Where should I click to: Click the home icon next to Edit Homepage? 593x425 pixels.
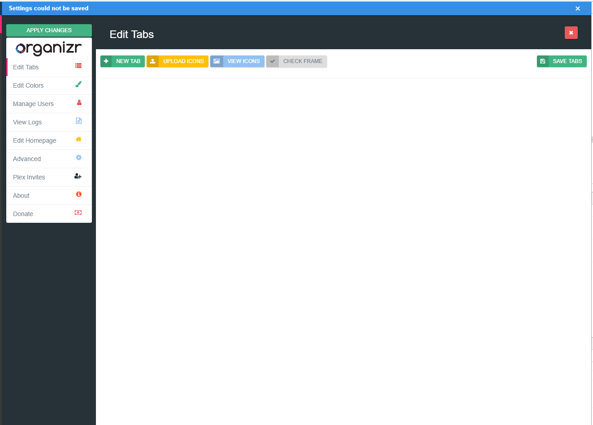click(x=78, y=139)
